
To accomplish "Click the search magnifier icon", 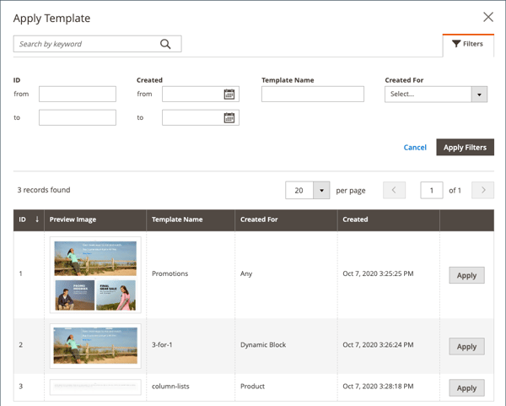I will click(x=165, y=44).
